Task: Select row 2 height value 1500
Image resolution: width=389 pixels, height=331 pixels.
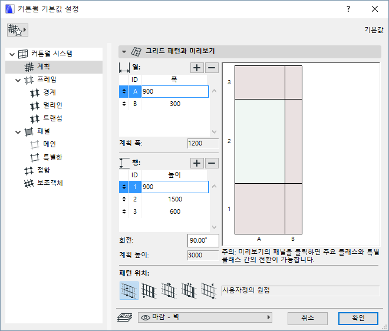Action: (175, 199)
